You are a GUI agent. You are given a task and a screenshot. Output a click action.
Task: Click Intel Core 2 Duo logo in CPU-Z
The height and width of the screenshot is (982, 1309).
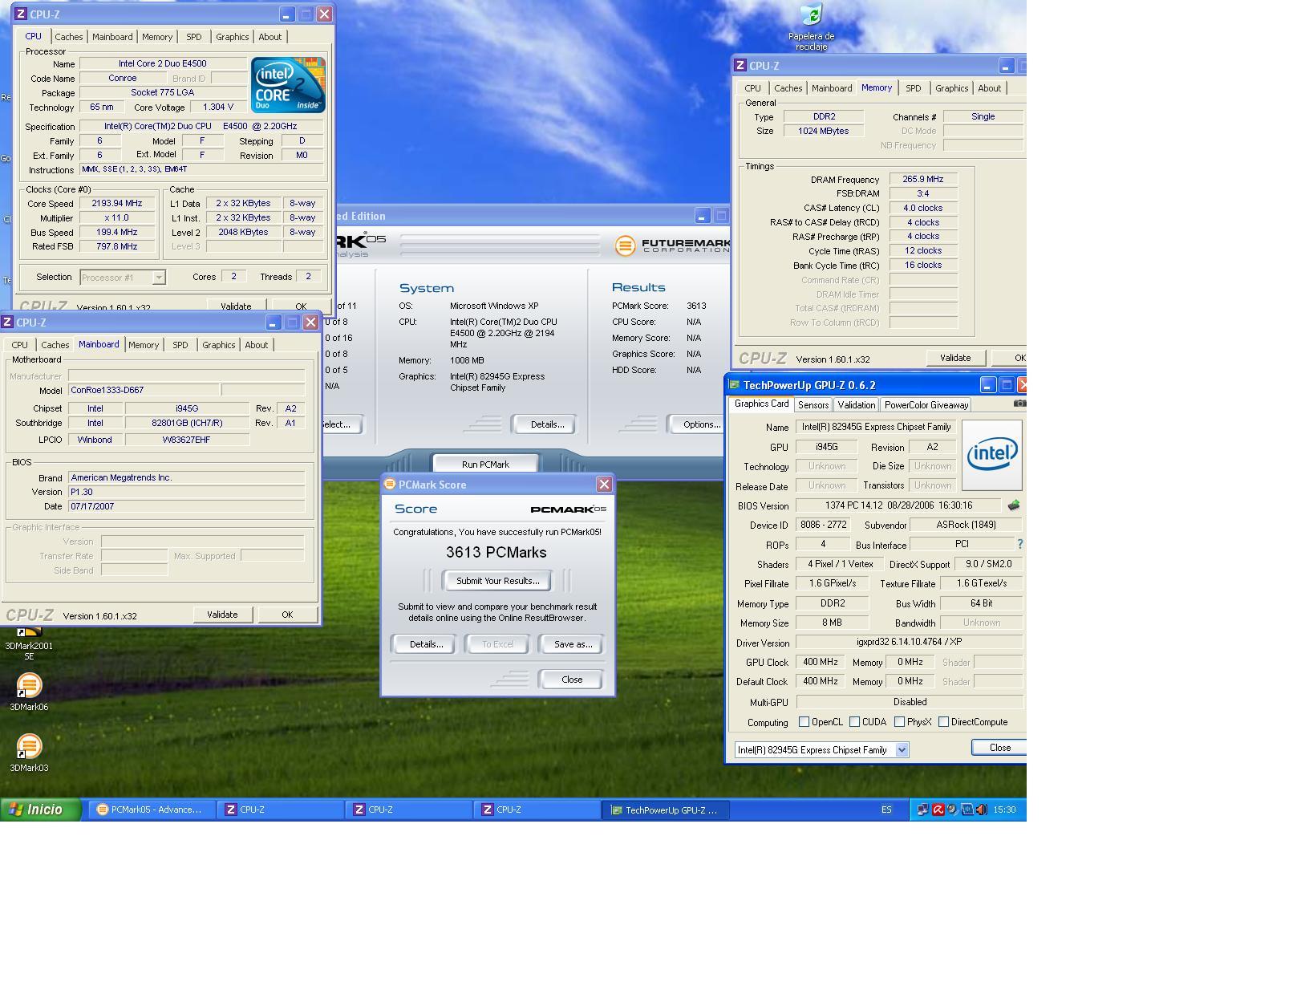pyautogui.click(x=288, y=84)
